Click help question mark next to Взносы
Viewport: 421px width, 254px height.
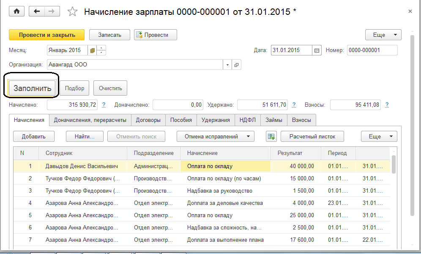click(387, 105)
